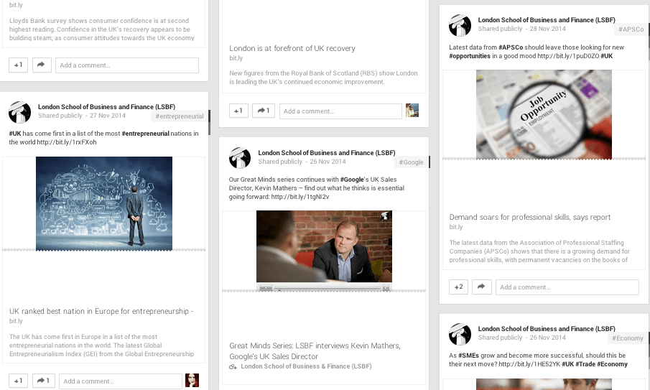Open LSBF avatar on the 28 Nov post
Screen dimensions: 650x390
(x=460, y=25)
